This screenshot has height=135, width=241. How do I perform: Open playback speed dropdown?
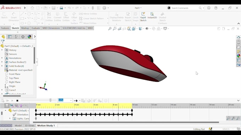coord(71,100)
